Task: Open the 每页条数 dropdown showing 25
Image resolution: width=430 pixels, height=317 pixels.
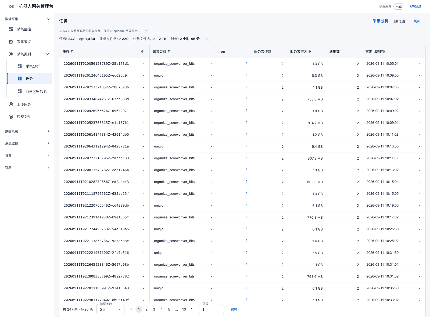Action: coord(110,309)
